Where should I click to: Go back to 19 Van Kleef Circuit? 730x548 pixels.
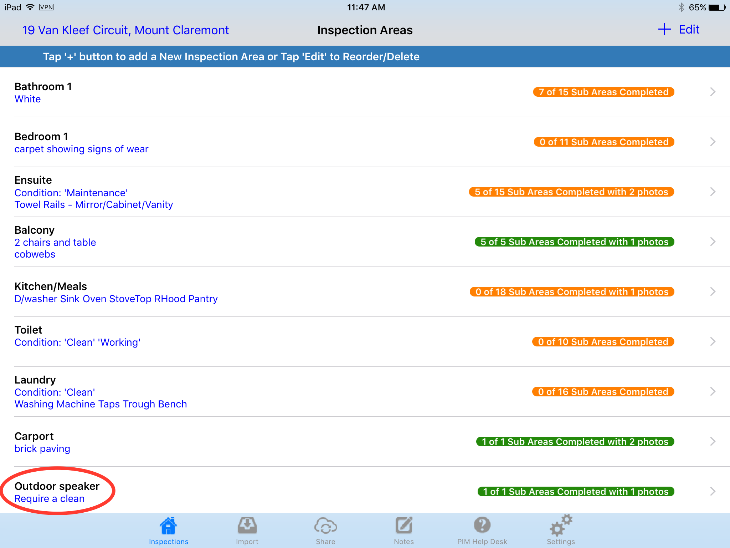point(125,30)
